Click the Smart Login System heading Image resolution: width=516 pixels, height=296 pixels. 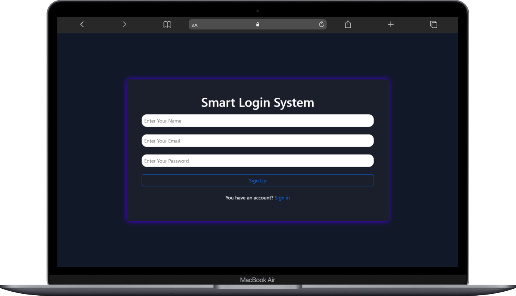[x=257, y=102]
